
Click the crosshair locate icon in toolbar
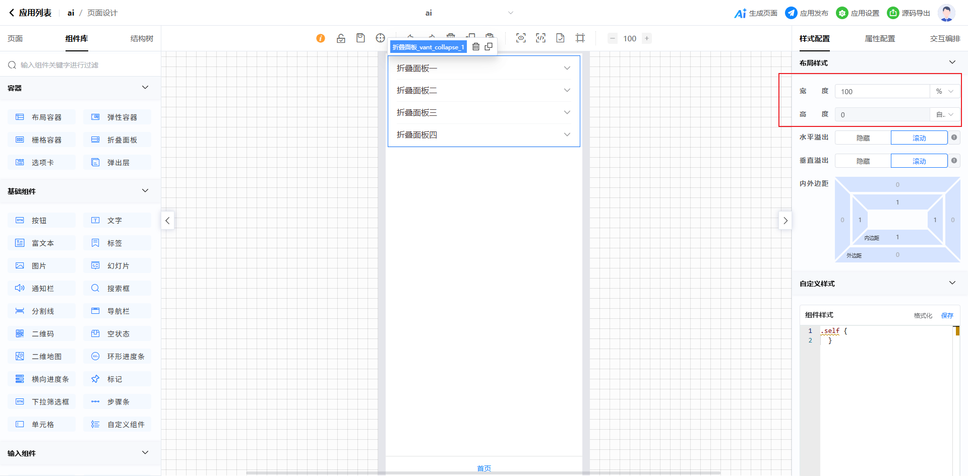[380, 38]
